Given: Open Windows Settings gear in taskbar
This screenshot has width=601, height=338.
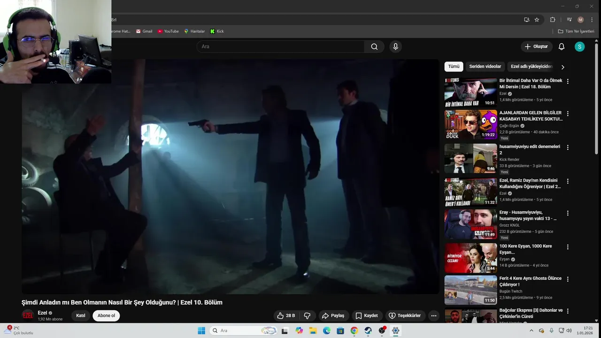Looking at the screenshot, I should [x=395, y=330].
